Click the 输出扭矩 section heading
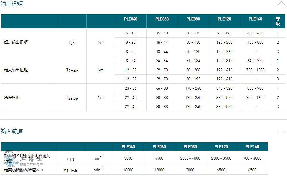This screenshot has height=176, width=287. [x=12, y=4]
